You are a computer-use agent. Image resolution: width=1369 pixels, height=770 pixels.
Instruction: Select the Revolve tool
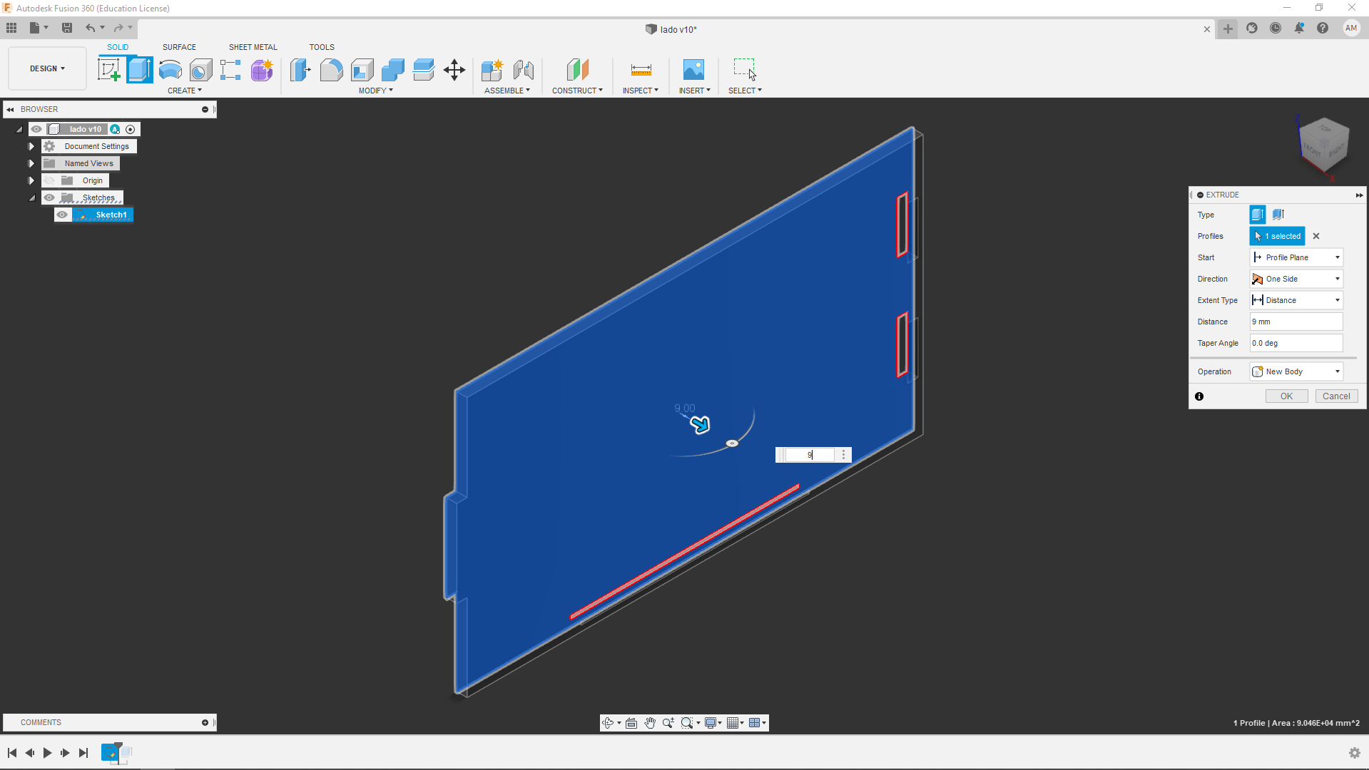tap(171, 70)
